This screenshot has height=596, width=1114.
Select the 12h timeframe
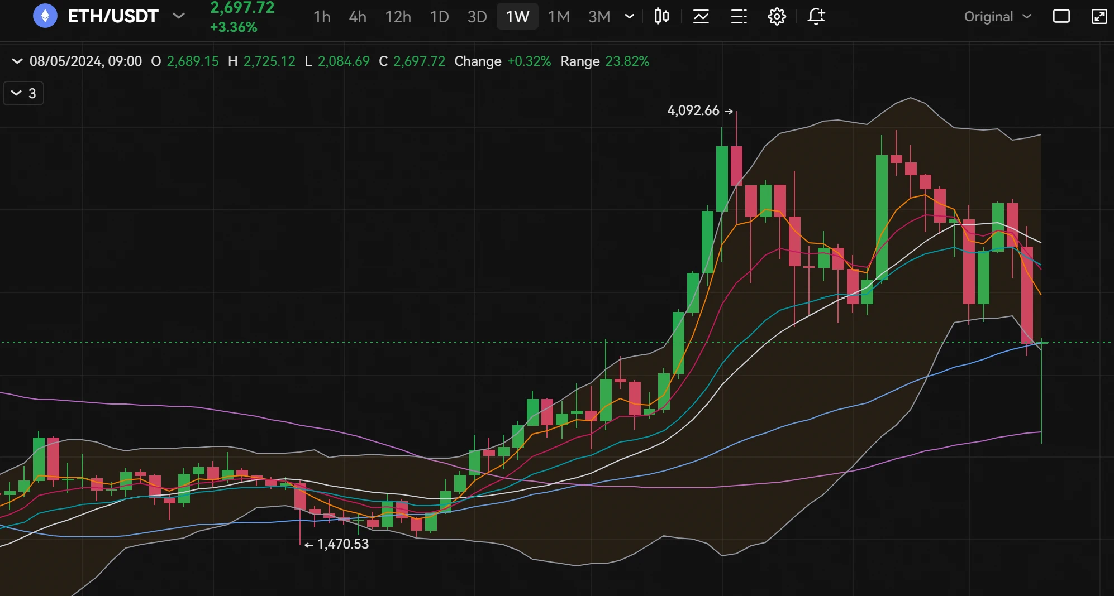[398, 17]
